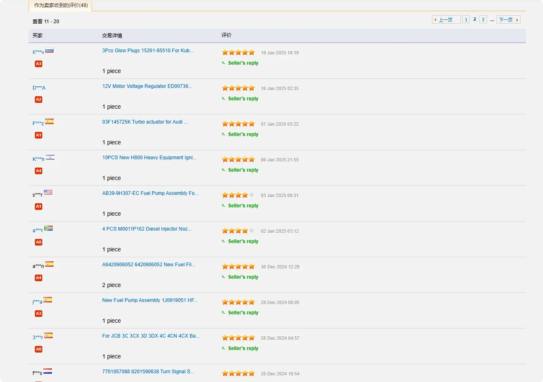This screenshot has height=382, width=543.
Task: Open the A6420906052 New Fuel Filter link
Action: (149, 265)
